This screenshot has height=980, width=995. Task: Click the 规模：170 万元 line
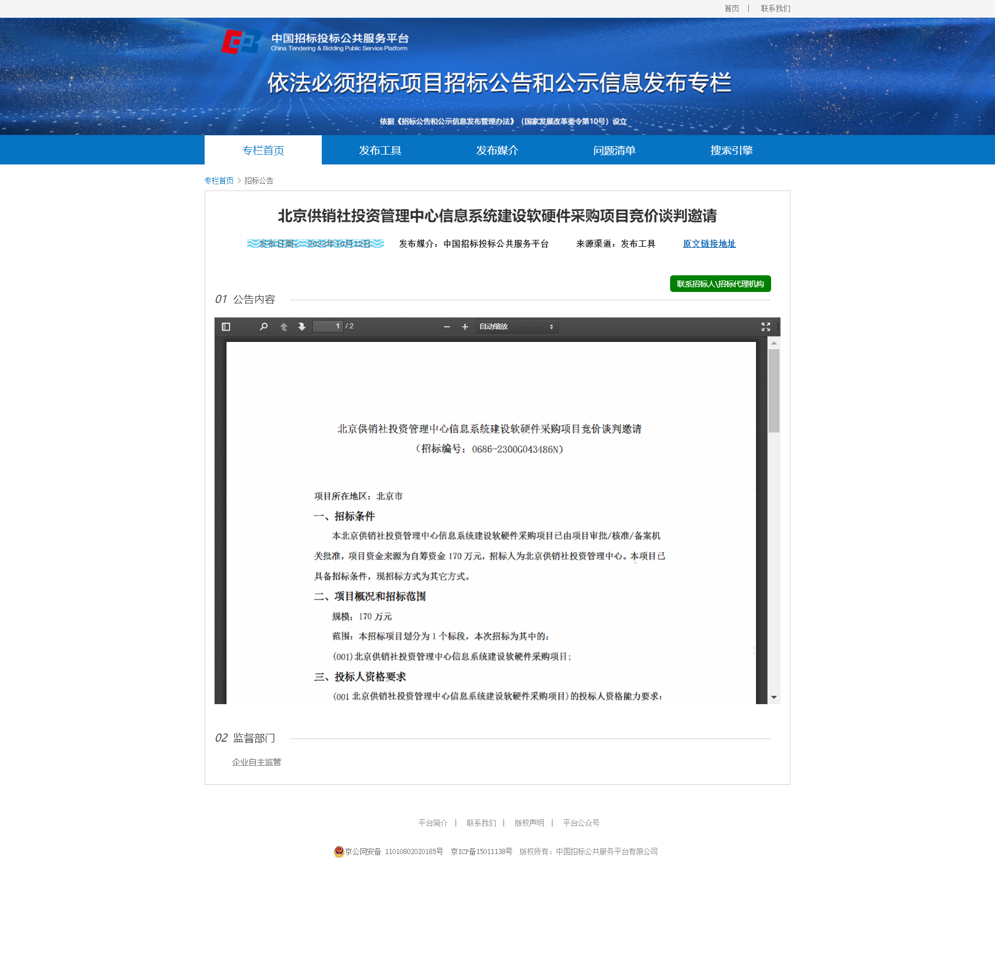coord(362,617)
